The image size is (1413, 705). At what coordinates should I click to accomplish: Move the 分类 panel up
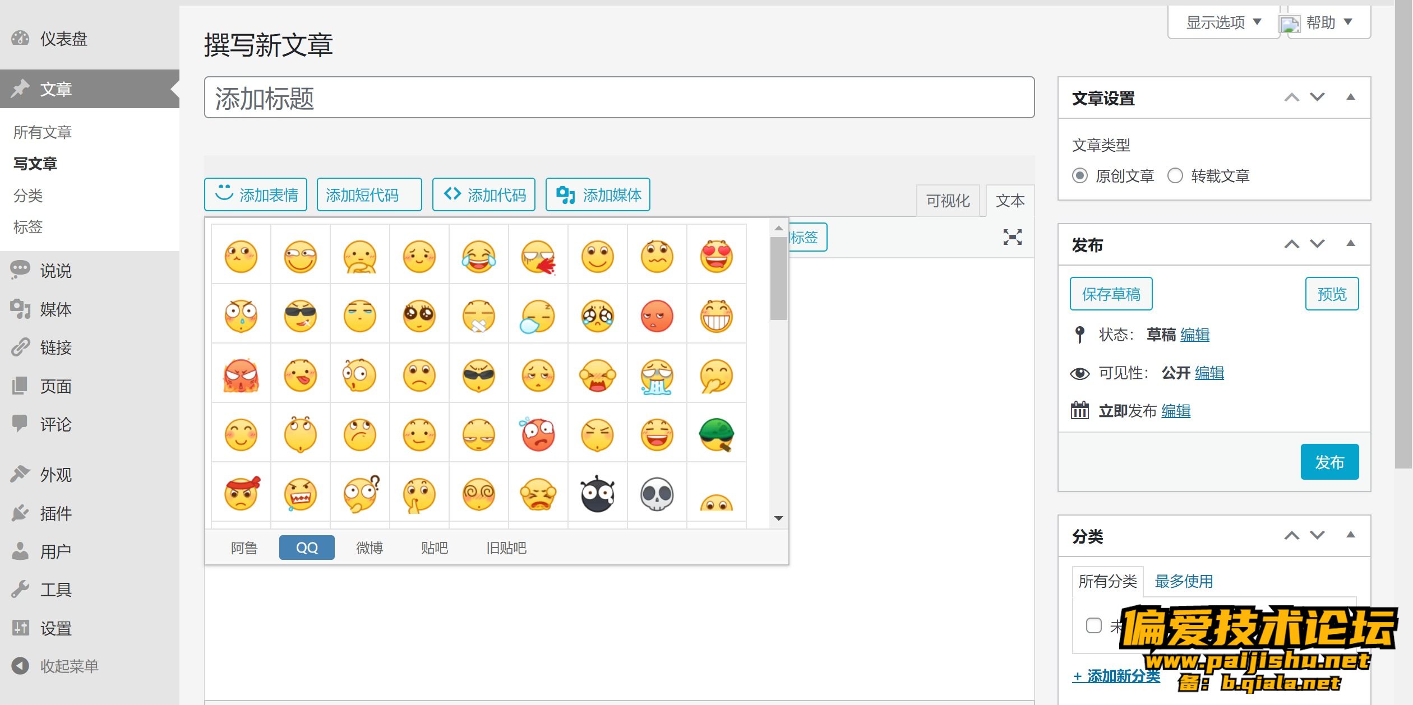tap(1292, 535)
